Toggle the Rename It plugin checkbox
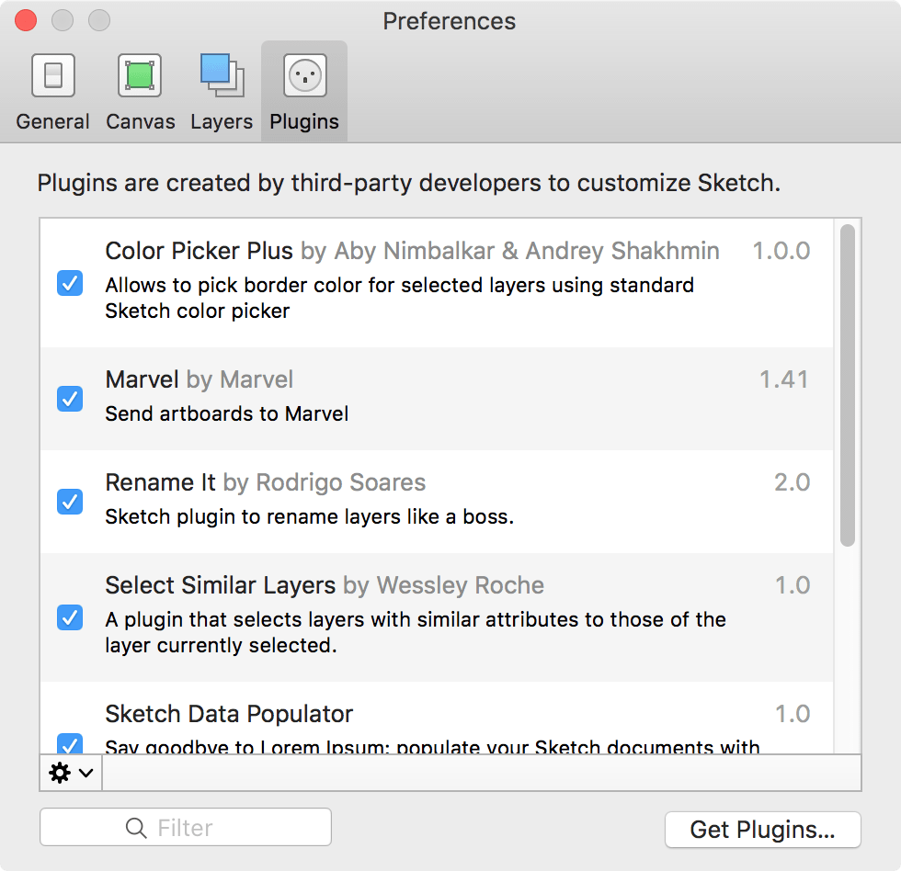Image resolution: width=901 pixels, height=871 pixels. (70, 502)
